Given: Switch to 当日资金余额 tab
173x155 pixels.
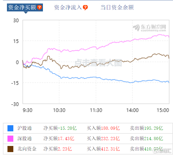Looking at the screenshot, I should pos(117,7).
